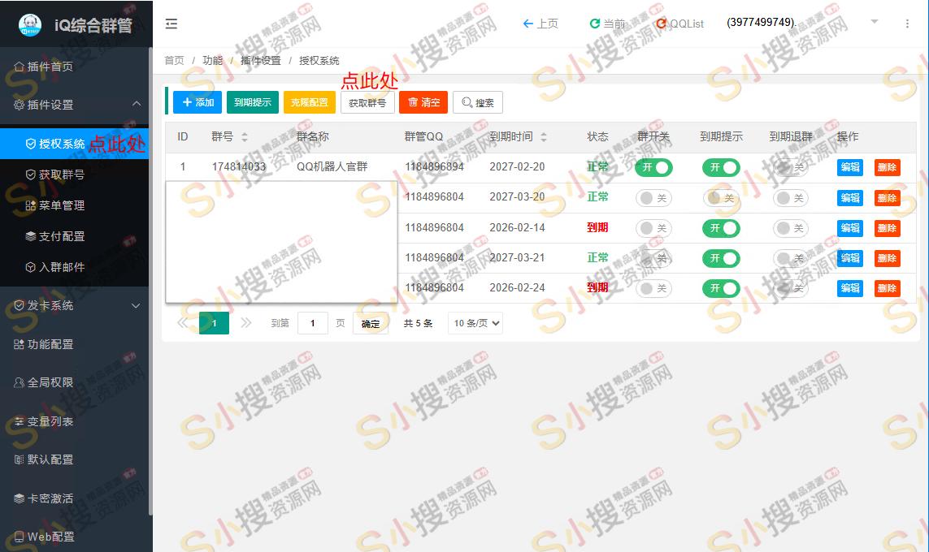Image resolution: width=929 pixels, height=552 pixels.
Task: Collapse the 插件设置 sidebar group
Action: (74, 105)
